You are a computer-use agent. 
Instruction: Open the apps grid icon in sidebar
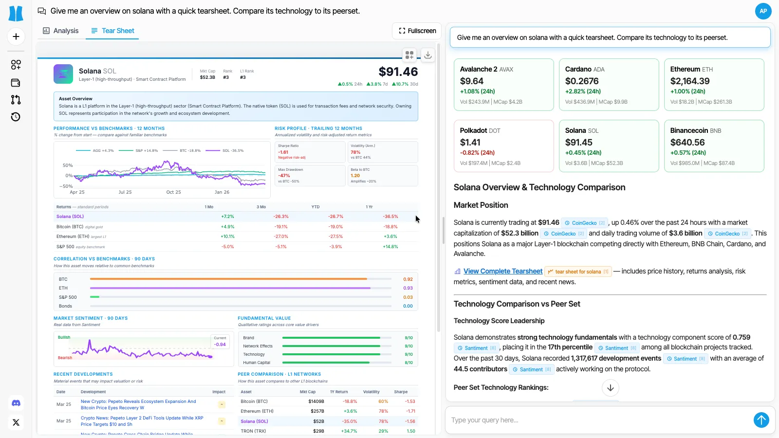point(16,65)
